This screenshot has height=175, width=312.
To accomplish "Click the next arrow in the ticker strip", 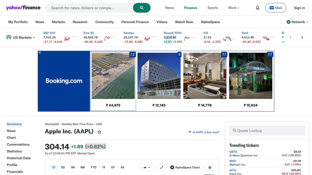I will [302, 37].
